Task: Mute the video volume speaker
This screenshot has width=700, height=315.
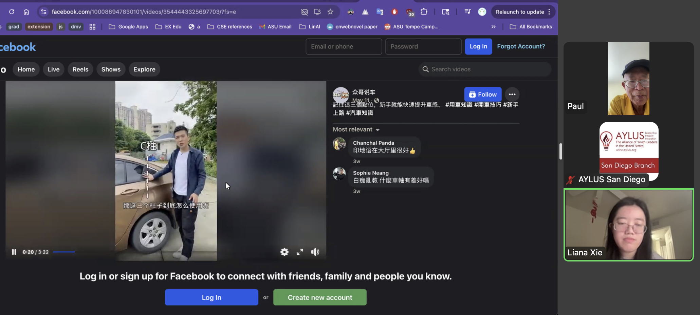Action: [x=315, y=252]
